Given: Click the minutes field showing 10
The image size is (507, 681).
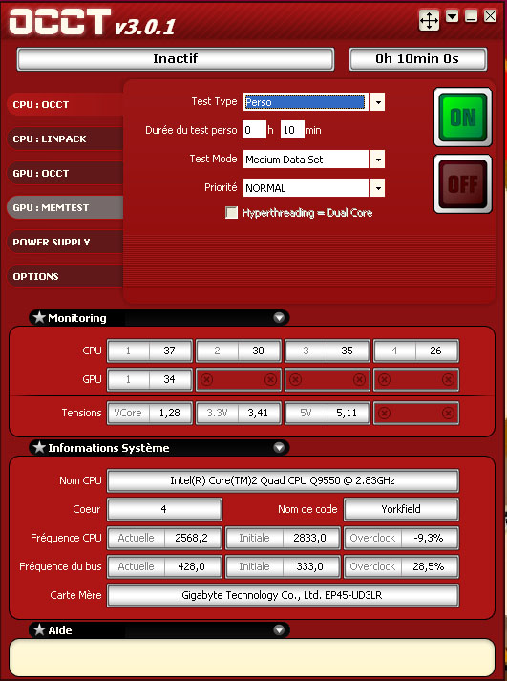Looking at the screenshot, I should click(x=292, y=130).
